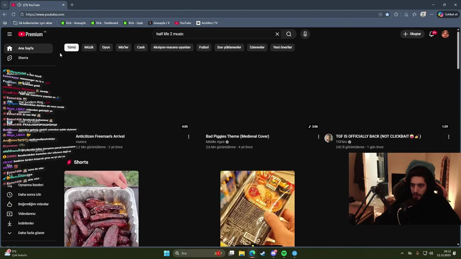Open the Oluştur create button

coord(412,34)
